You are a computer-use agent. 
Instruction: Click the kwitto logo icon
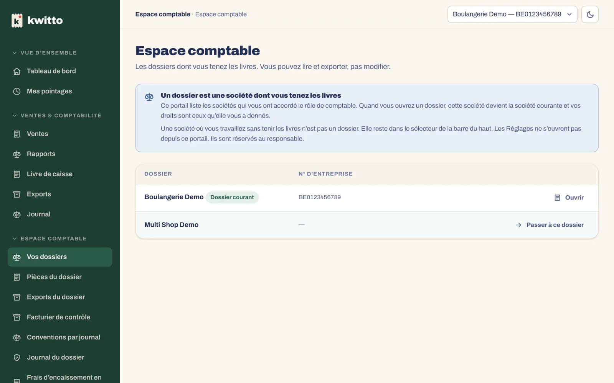click(x=17, y=20)
